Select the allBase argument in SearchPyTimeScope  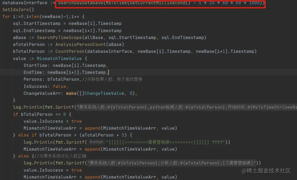coord(94,37)
